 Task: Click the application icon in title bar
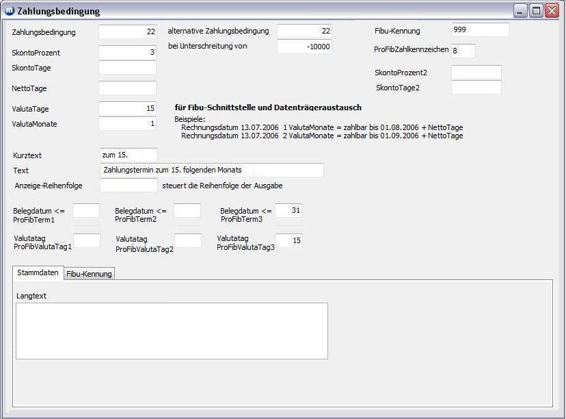[x=10, y=11]
